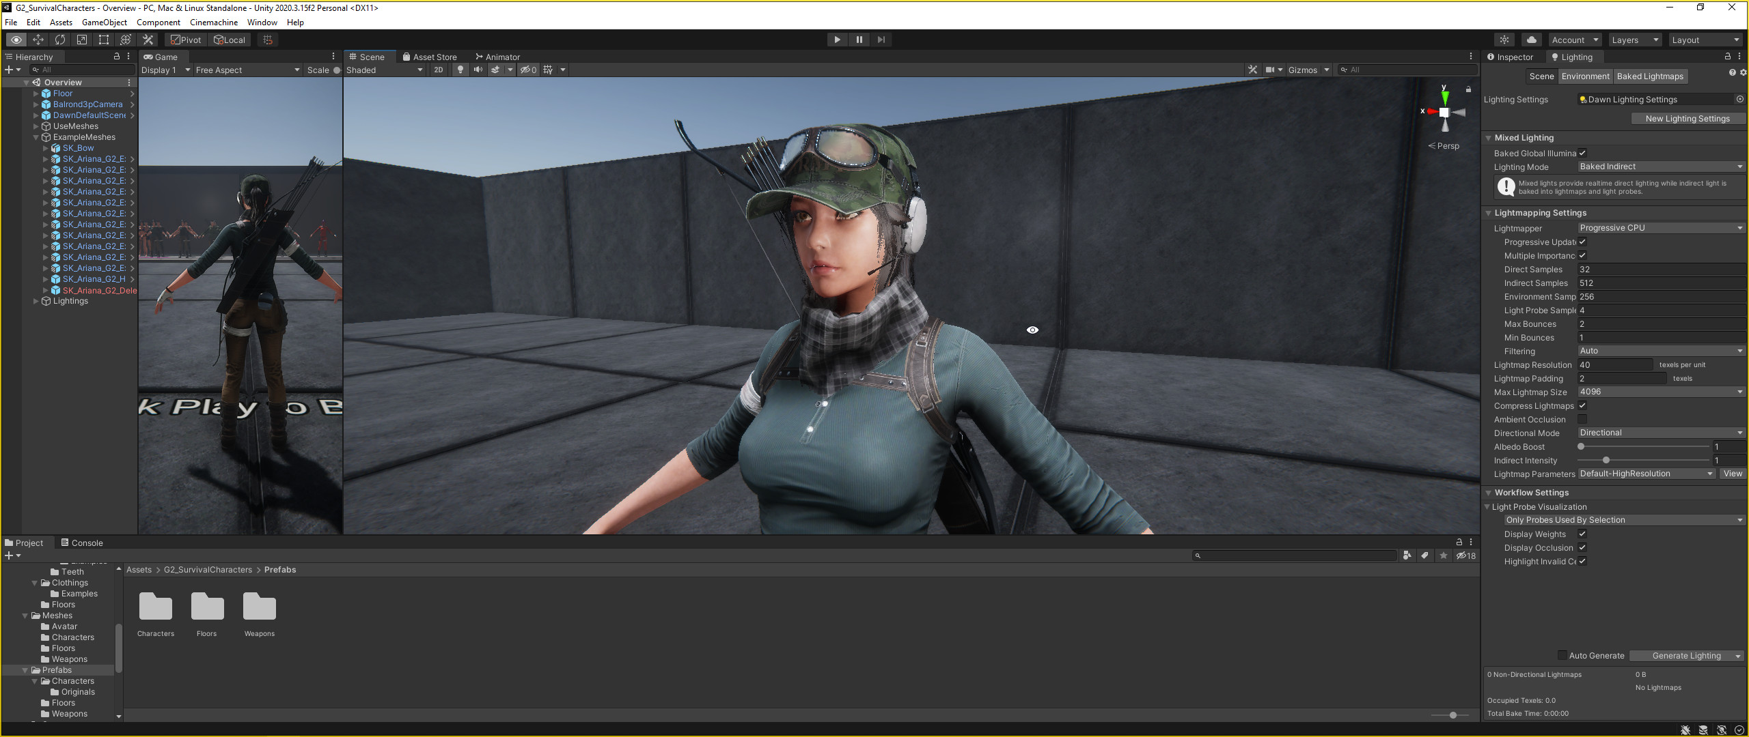The image size is (1749, 737).
Task: Toggle Display Weights checkbox
Action: [x=1582, y=534]
